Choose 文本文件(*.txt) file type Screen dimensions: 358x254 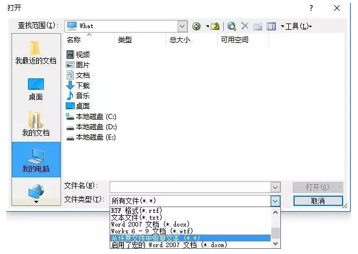tap(190, 217)
